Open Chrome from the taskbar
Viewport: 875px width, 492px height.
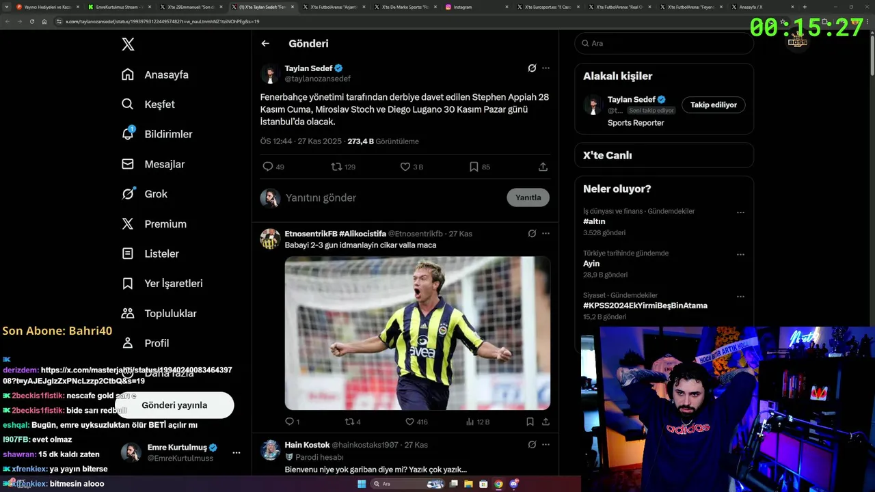pyautogui.click(x=498, y=484)
